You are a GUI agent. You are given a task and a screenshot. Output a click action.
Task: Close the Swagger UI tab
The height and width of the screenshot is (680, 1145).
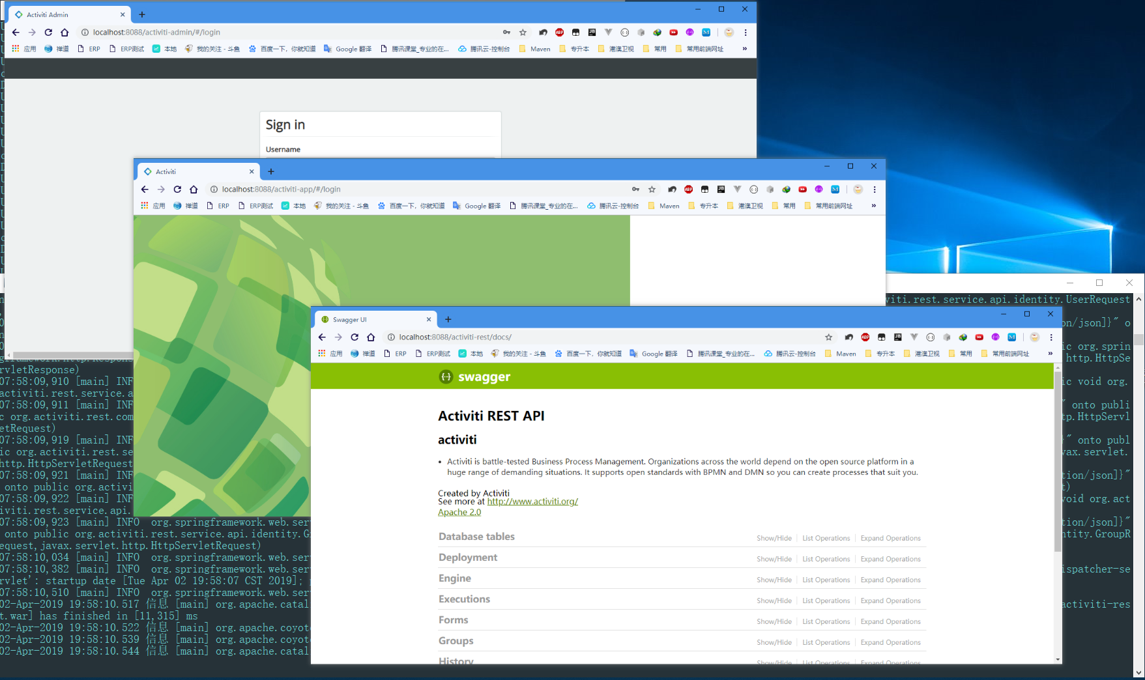[x=429, y=319]
